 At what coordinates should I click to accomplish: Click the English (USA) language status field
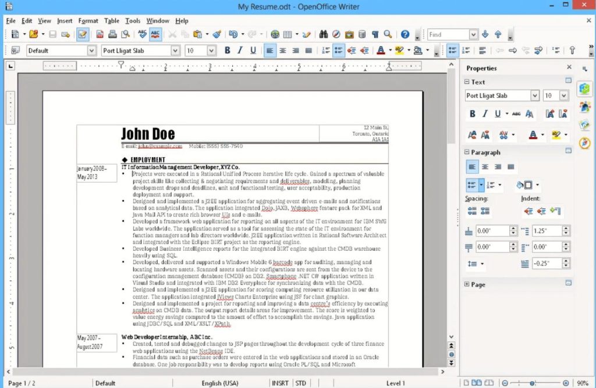220,383
